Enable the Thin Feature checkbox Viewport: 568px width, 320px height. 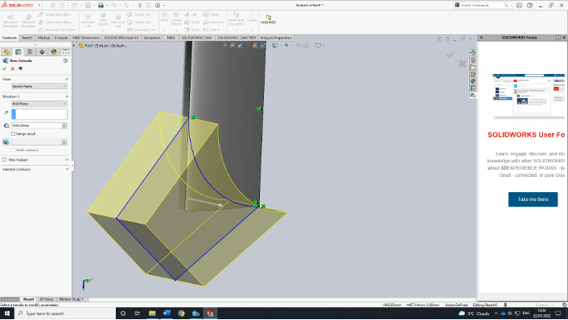pyautogui.click(x=5, y=160)
